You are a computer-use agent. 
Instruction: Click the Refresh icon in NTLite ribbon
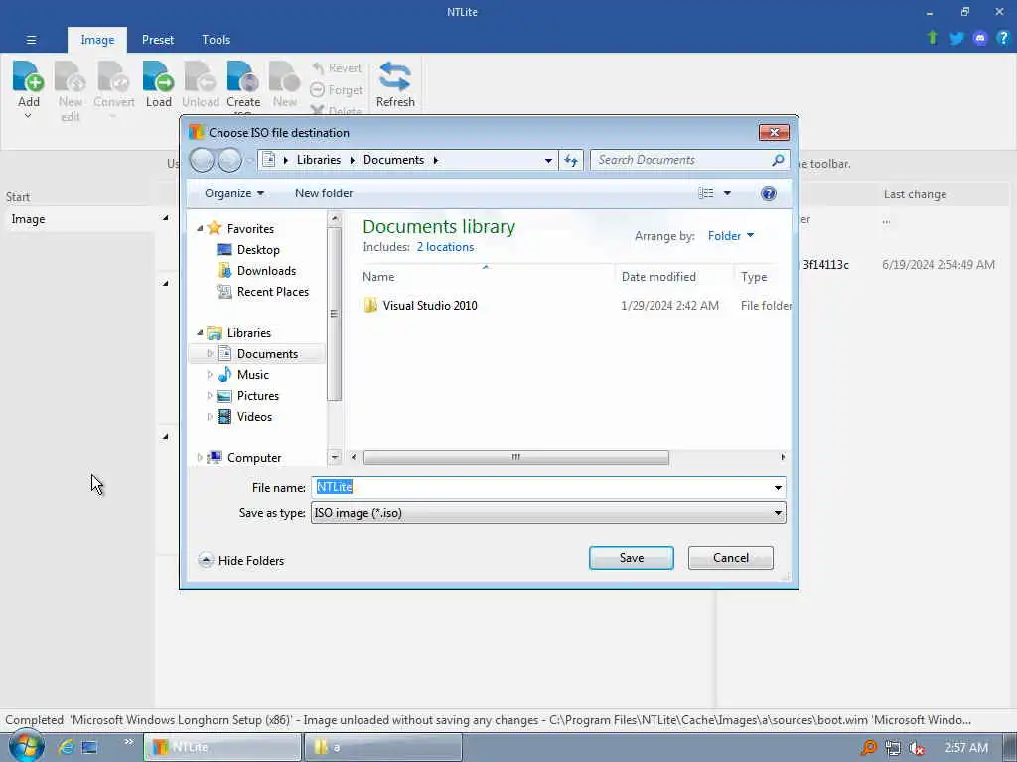pyautogui.click(x=395, y=76)
